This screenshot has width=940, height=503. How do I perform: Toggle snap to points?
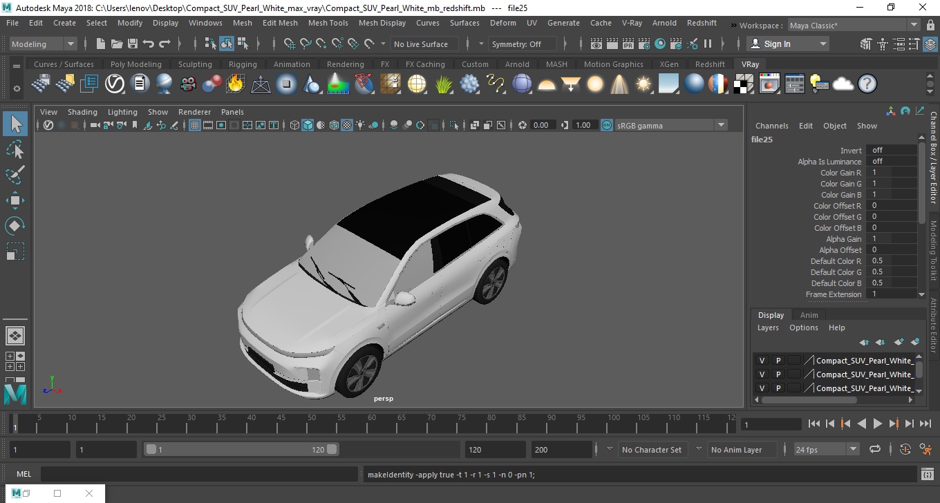pyautogui.click(x=322, y=44)
